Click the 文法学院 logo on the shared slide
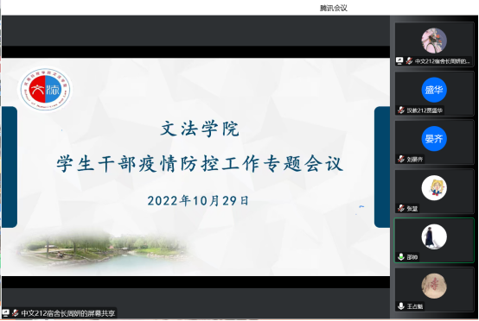 [45, 90]
